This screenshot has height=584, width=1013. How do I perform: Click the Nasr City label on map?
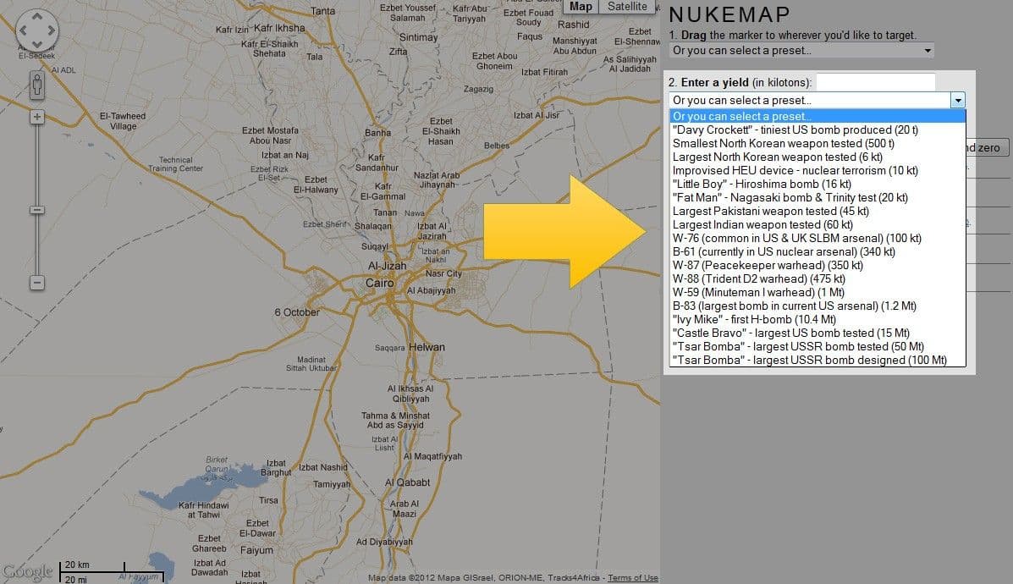pos(443,274)
